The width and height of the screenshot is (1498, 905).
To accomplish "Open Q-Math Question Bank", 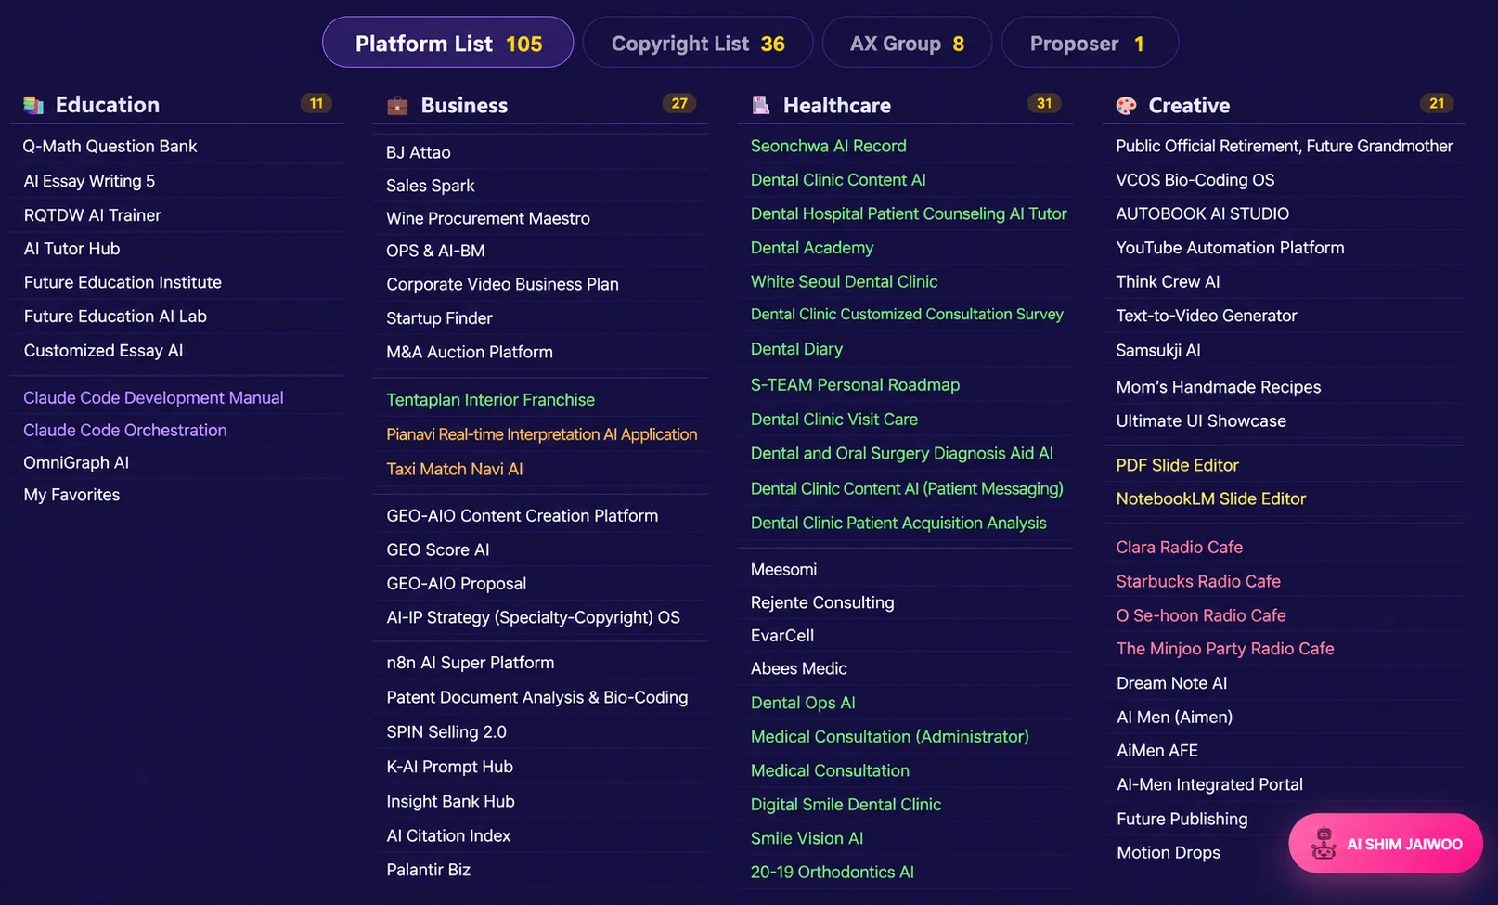I will point(110,147).
